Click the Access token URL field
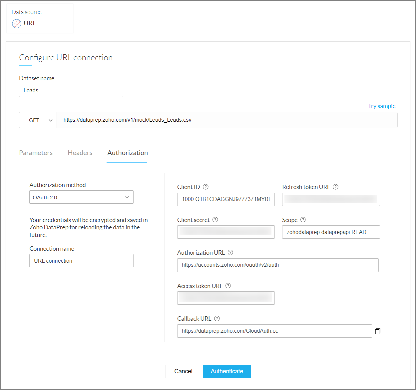Viewport: 416px width, 390px height. pos(226,298)
